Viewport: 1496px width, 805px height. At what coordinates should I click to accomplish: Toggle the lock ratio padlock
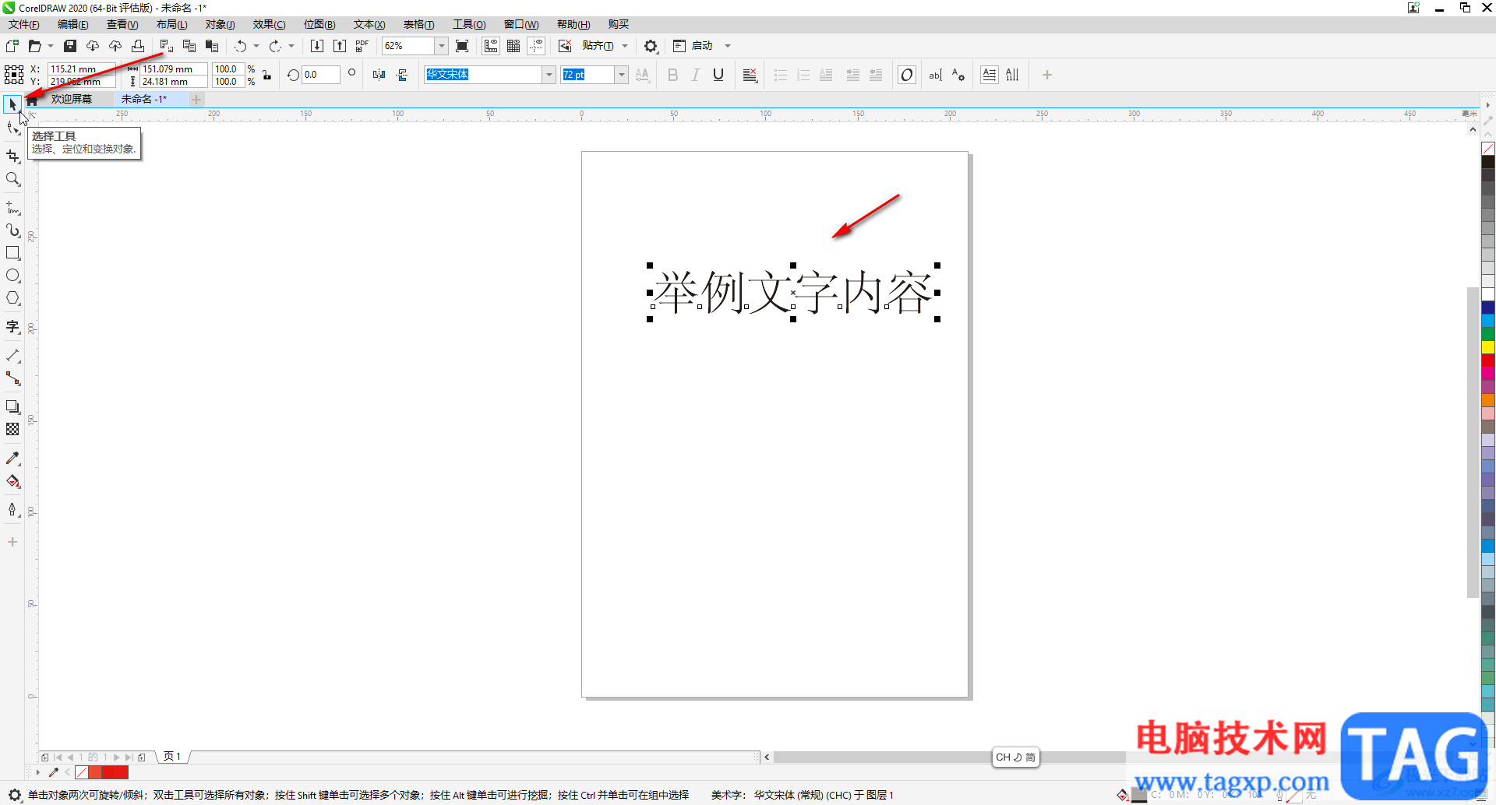(266, 75)
